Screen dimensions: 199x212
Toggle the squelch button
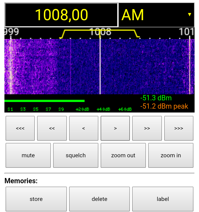[x=76, y=155]
